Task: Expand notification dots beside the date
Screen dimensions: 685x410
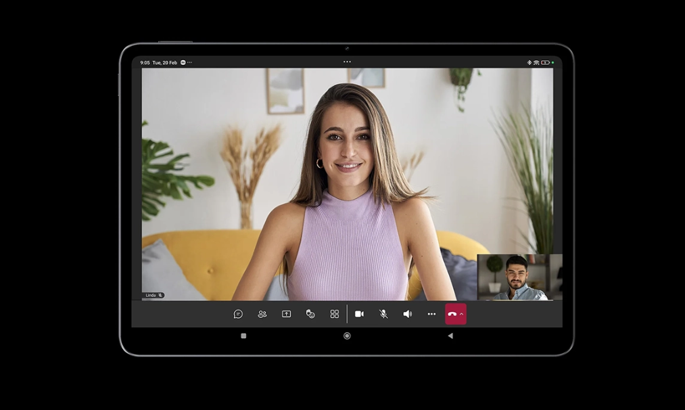Action: 190,62
